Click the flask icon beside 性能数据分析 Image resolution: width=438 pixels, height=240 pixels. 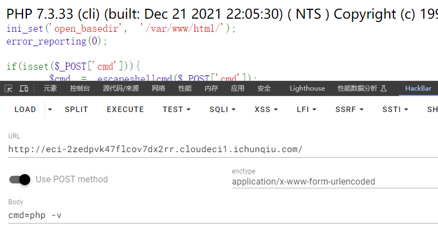coord(384,88)
